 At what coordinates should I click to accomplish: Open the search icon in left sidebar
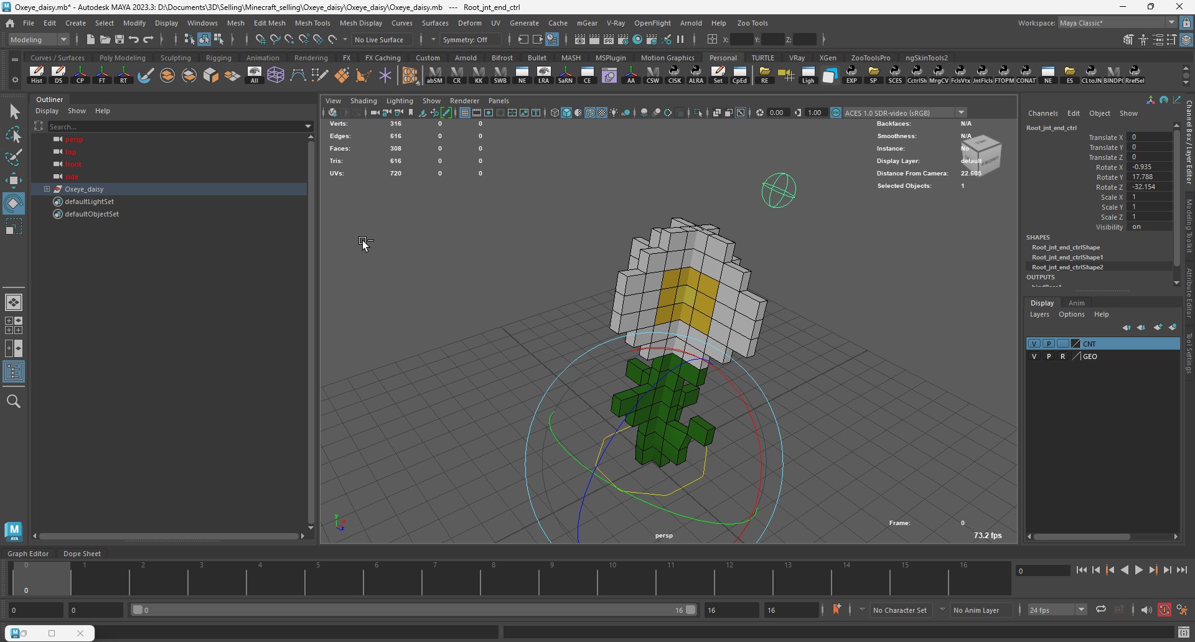[x=14, y=401]
